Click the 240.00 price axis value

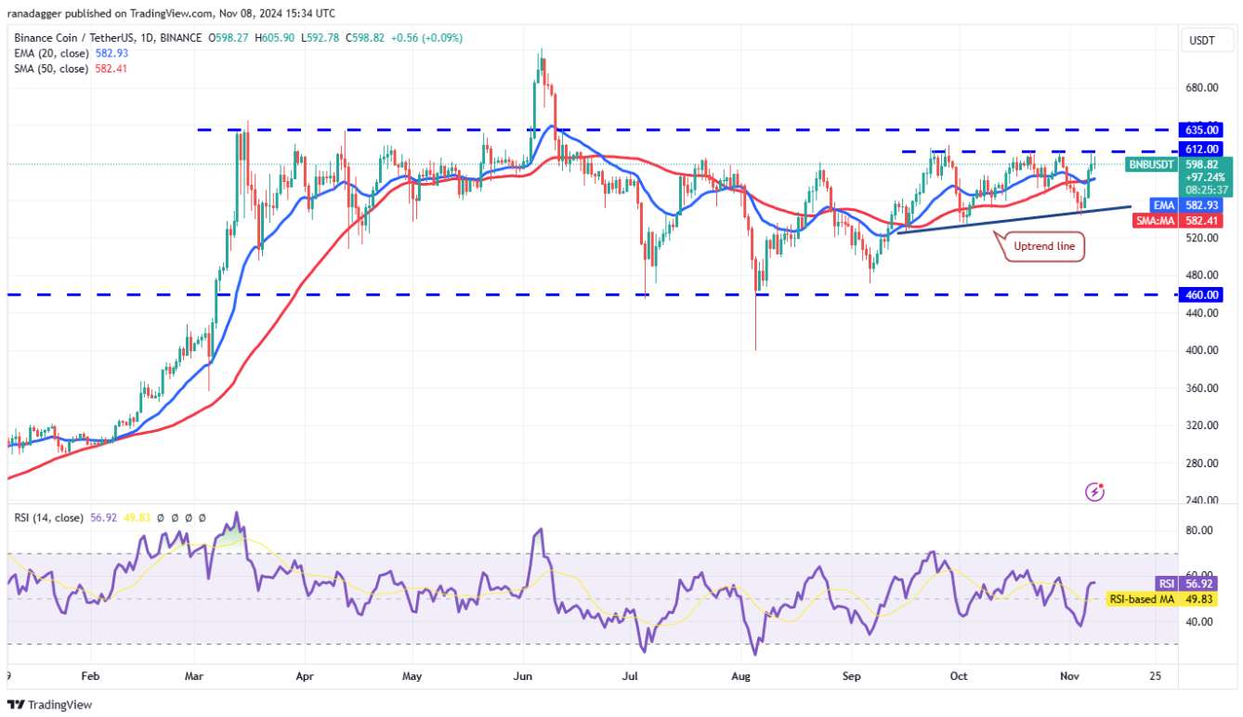1201,500
